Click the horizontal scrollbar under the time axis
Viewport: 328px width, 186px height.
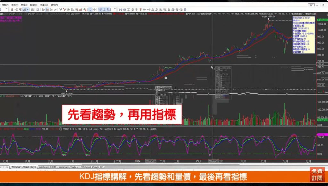(x=161, y=164)
